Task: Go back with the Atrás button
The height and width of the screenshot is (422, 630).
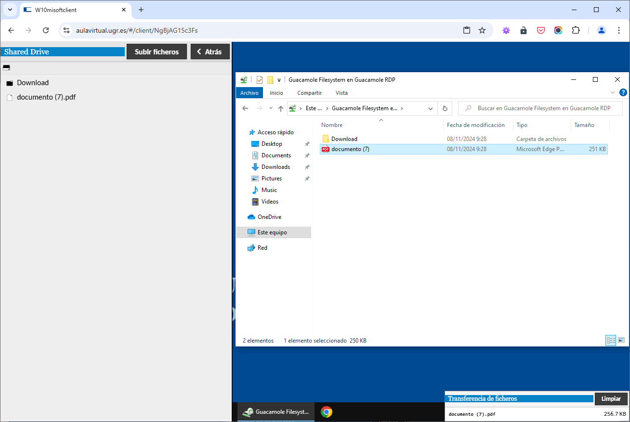Action: click(210, 52)
